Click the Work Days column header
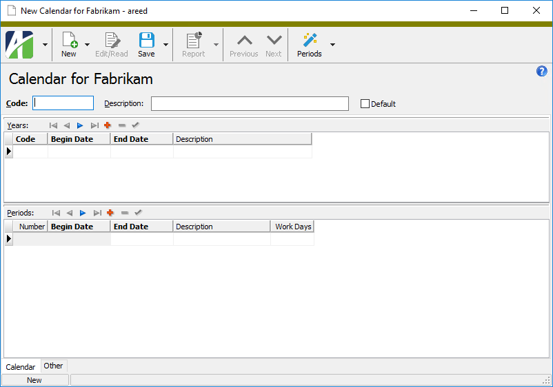Screen dimensions: 553x387 point(292,227)
